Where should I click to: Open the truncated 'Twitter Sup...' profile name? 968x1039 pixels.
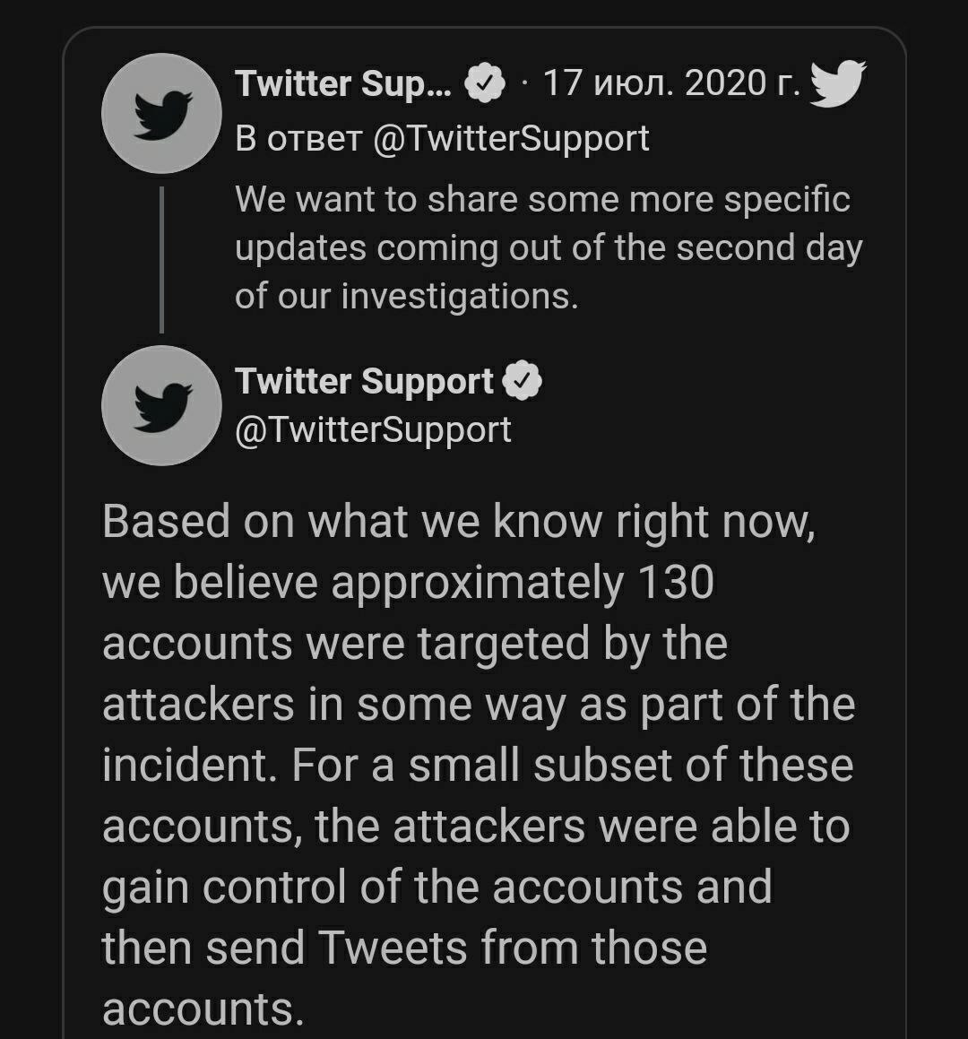[343, 84]
